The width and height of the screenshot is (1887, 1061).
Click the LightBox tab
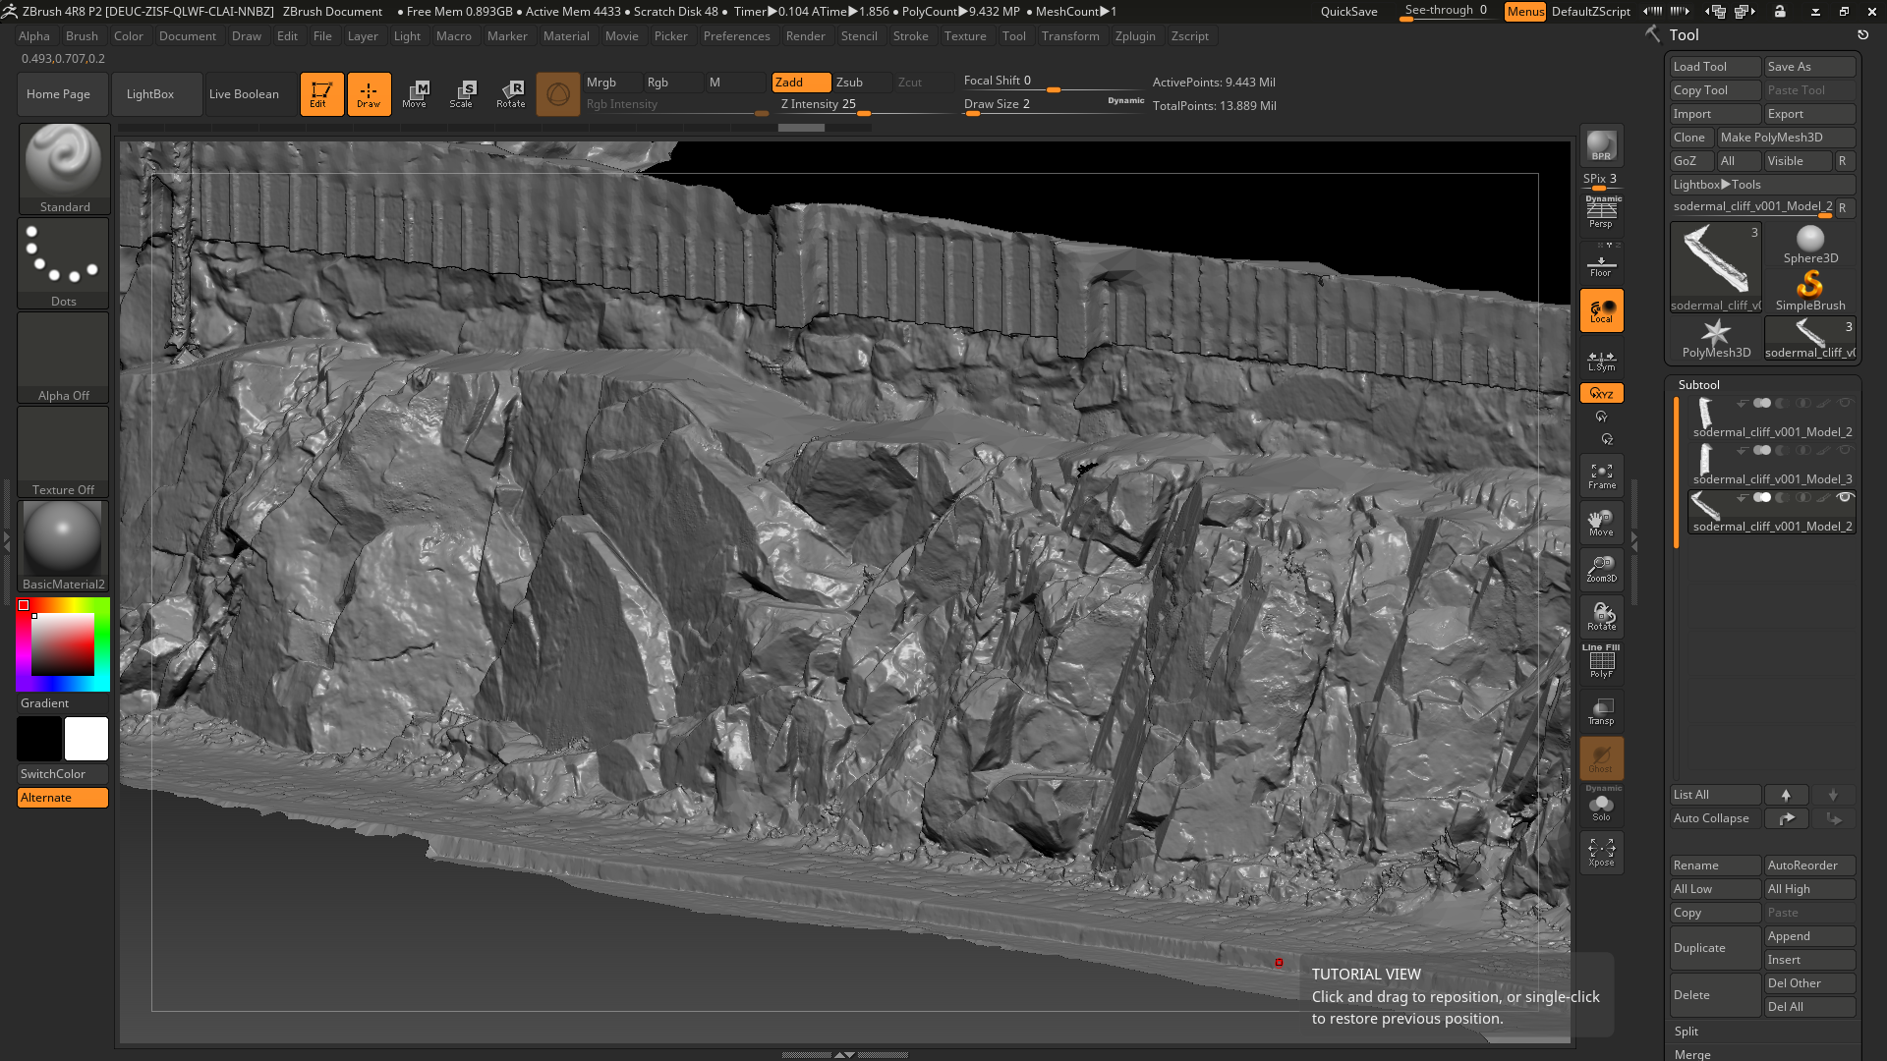149,92
